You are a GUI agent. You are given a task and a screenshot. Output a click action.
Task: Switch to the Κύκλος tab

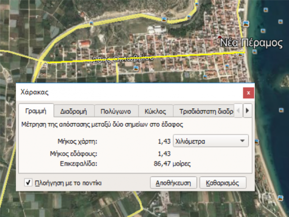tap(155, 111)
